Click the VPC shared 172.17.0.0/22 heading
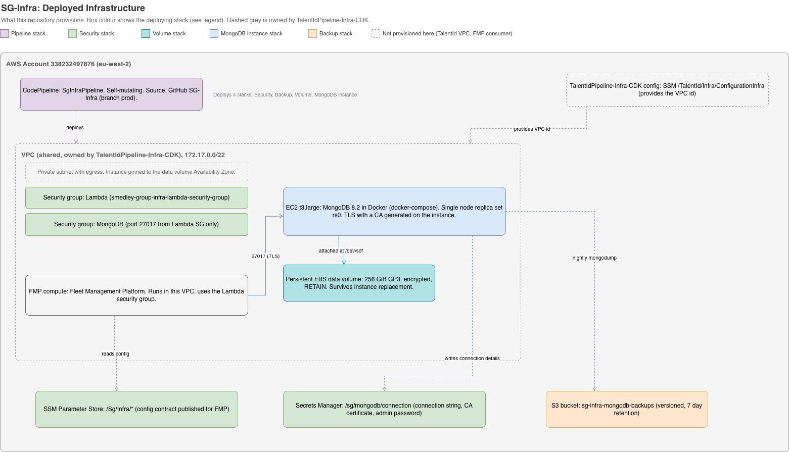 click(123, 155)
